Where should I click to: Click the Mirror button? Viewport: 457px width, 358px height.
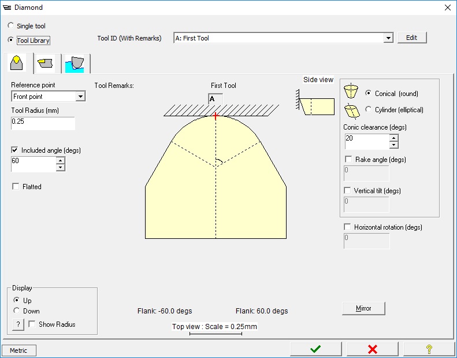click(x=363, y=308)
